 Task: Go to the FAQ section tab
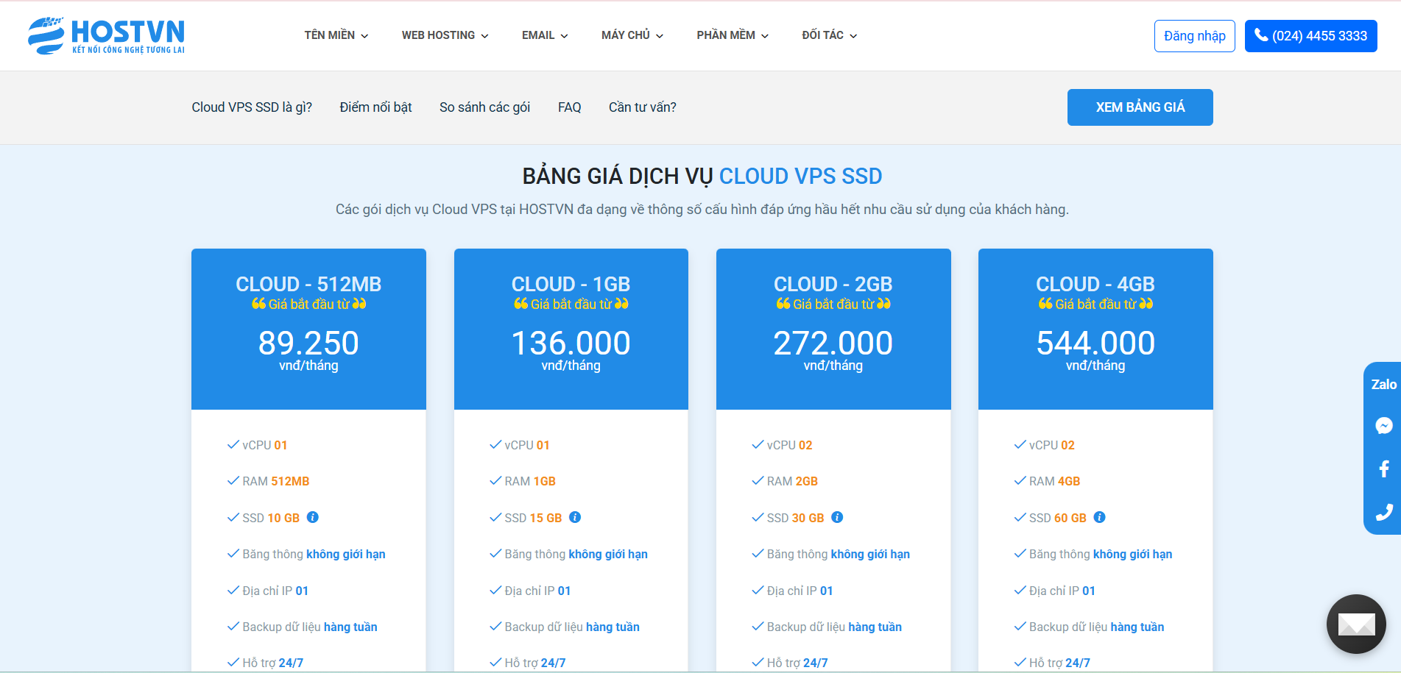tap(569, 107)
